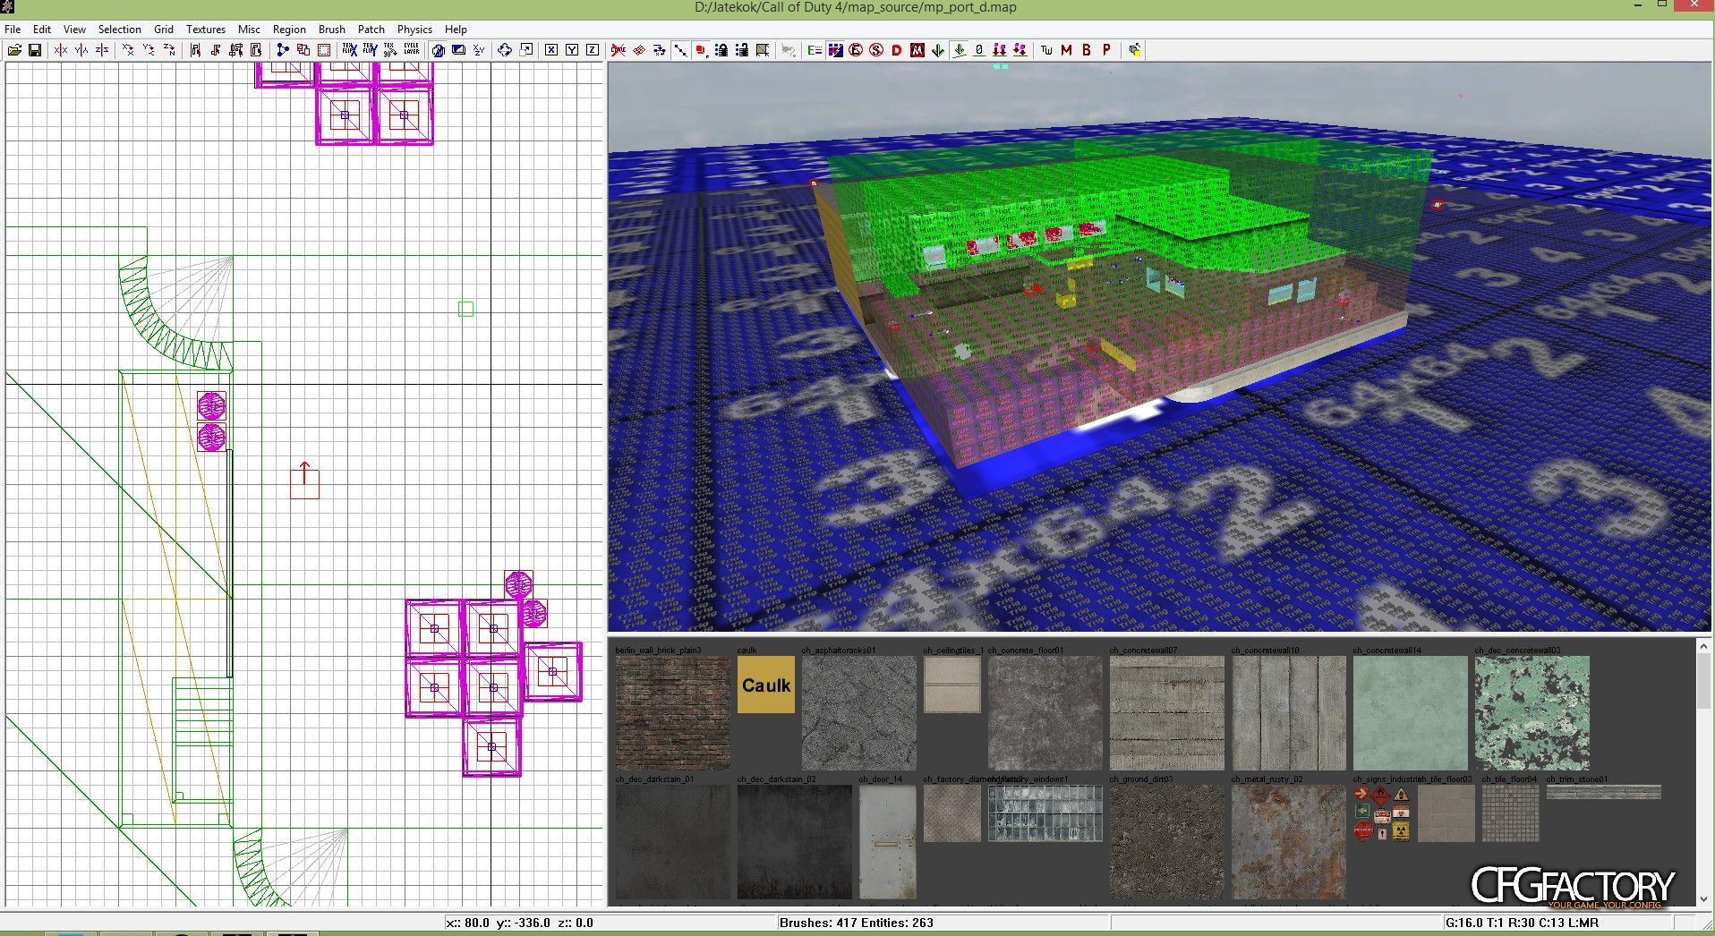The height and width of the screenshot is (936, 1715).
Task: Select the ch_ground_dirt03 texture
Action: pos(1167,842)
